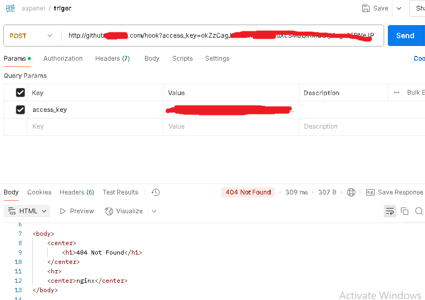Open the response Headers (6) tab
425x300 pixels.
click(x=77, y=192)
